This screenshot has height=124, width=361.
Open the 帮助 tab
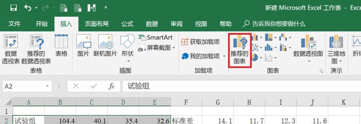226,24
